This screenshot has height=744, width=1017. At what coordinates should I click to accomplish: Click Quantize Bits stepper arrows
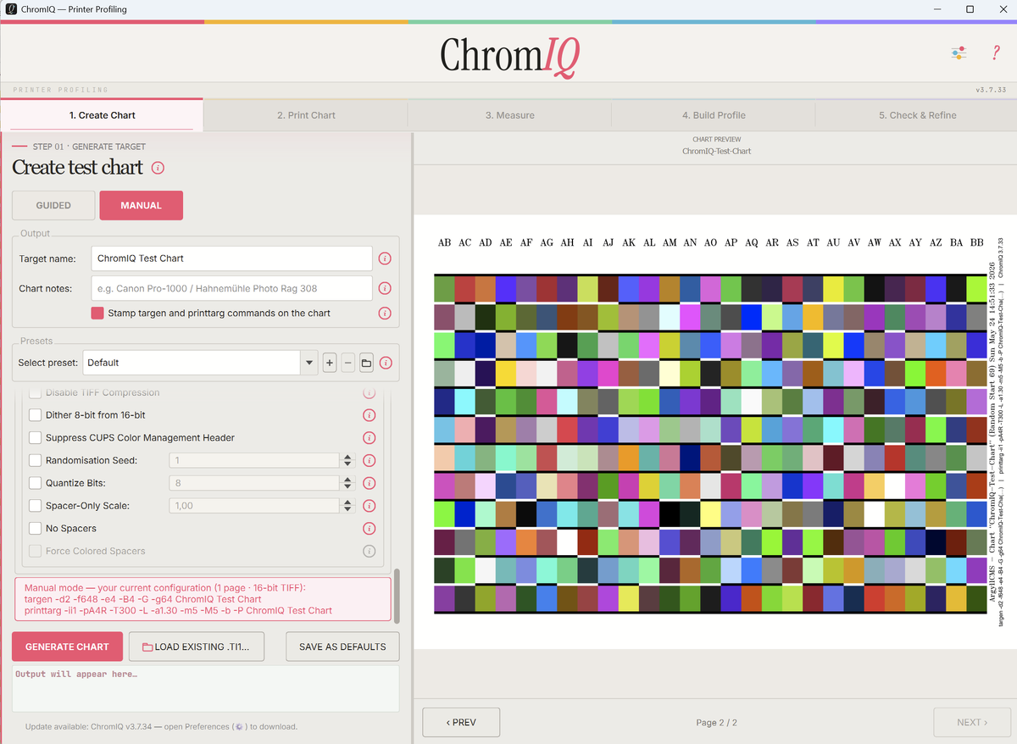pyautogui.click(x=347, y=483)
